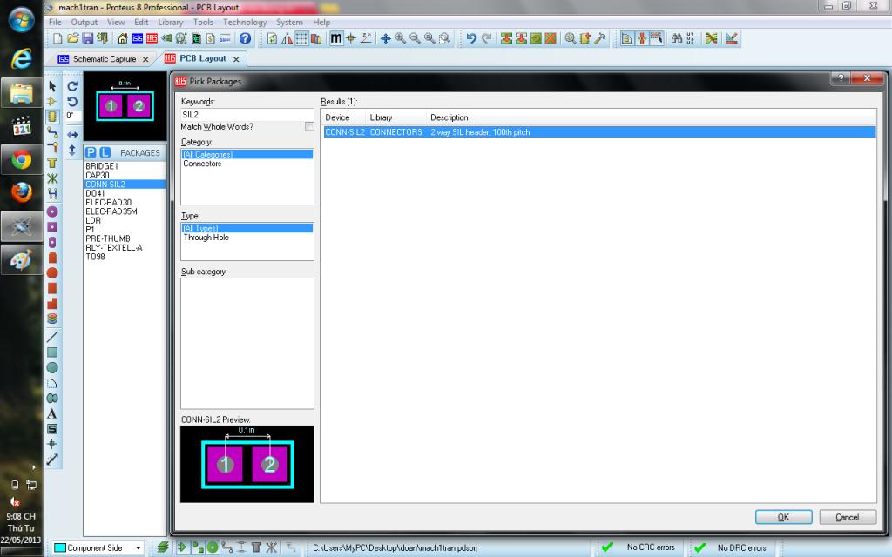The height and width of the screenshot is (557, 892).
Task: Toggle the P pick packages button
Action: [91, 152]
